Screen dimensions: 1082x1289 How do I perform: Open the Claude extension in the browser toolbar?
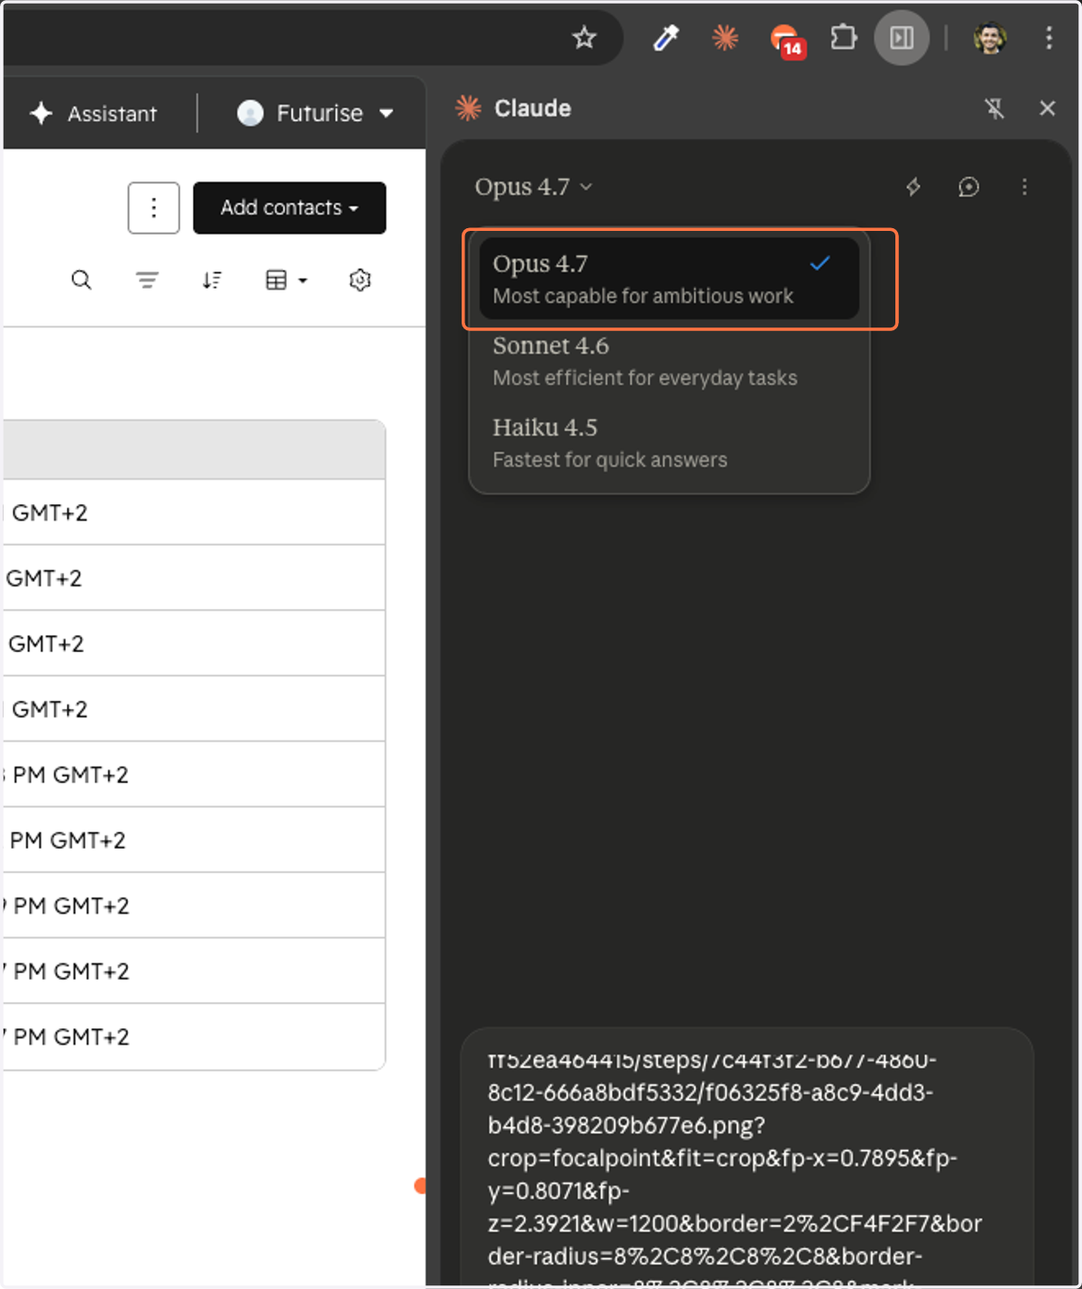725,38
